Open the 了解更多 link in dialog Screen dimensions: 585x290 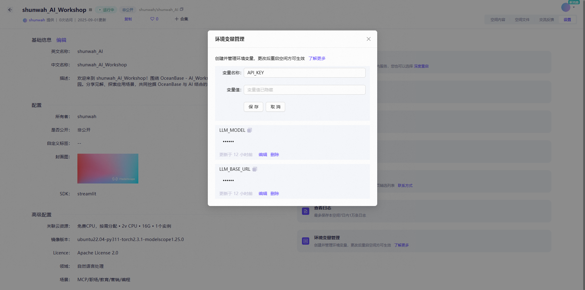tap(317, 58)
